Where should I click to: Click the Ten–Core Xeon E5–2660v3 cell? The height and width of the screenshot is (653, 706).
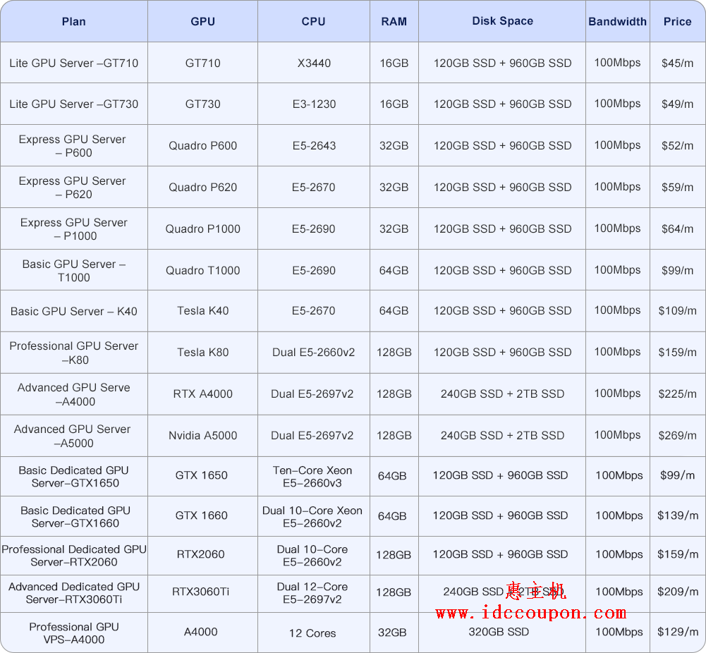point(312,477)
